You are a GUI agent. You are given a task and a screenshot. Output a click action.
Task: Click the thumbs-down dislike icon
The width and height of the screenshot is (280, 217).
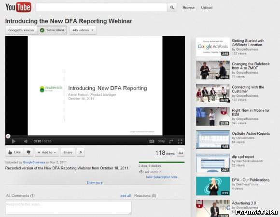pyautogui.click(x=28, y=153)
